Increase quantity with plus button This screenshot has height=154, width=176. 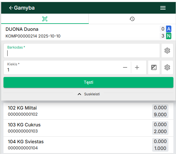tap(137, 67)
